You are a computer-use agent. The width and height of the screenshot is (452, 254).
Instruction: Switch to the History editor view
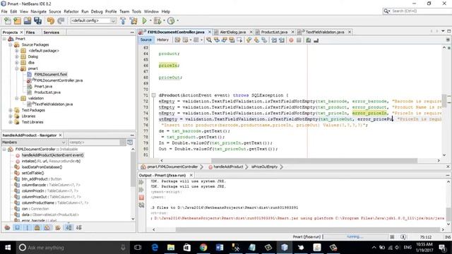click(162, 40)
